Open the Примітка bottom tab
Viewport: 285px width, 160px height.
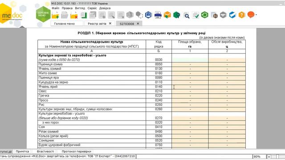click(22, 151)
